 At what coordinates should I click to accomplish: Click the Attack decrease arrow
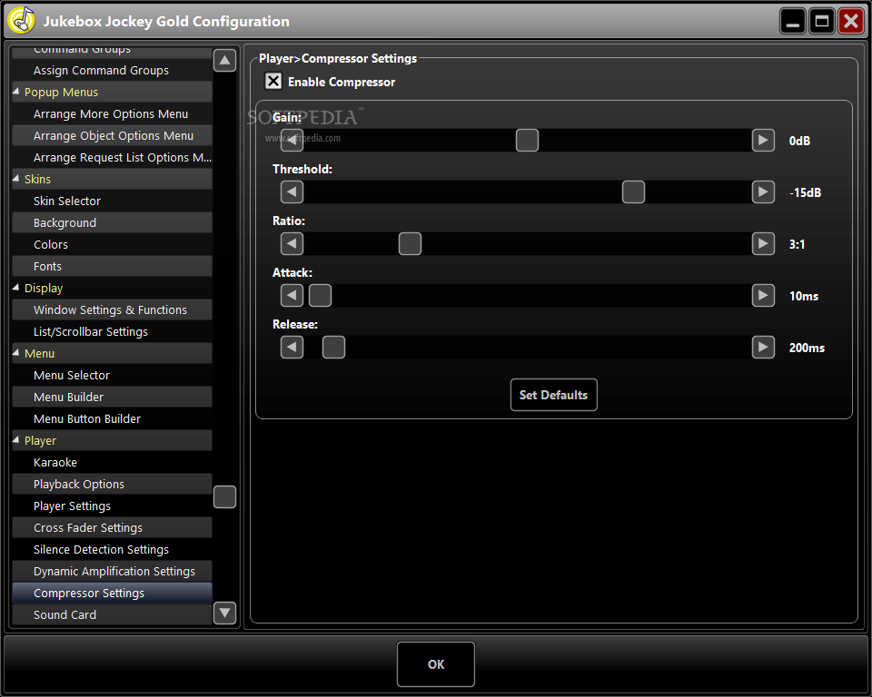click(x=292, y=295)
